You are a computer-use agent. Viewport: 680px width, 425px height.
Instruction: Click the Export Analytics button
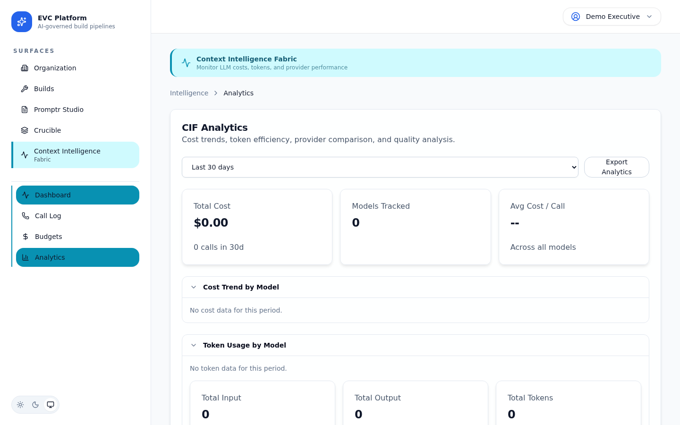[617, 167]
